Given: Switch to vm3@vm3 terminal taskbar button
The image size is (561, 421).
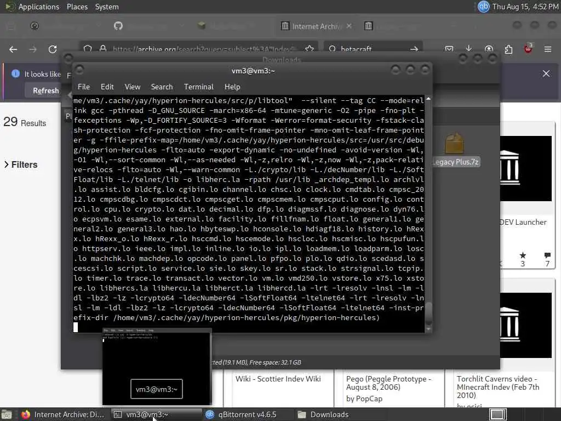Looking at the screenshot, I should (156, 414).
